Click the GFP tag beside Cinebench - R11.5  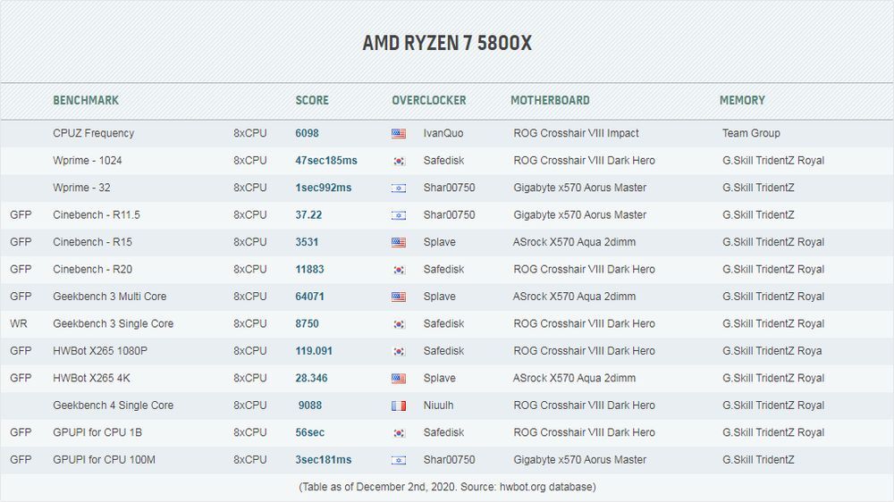pyautogui.click(x=21, y=214)
